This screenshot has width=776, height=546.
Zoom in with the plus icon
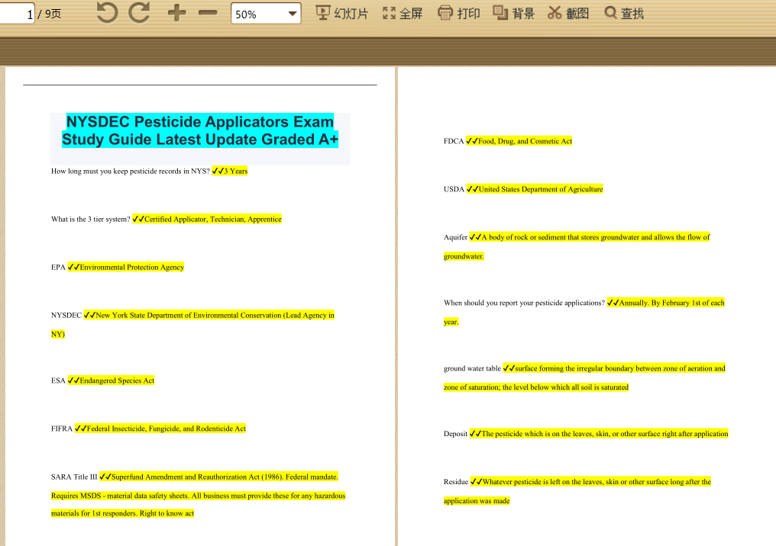(176, 13)
